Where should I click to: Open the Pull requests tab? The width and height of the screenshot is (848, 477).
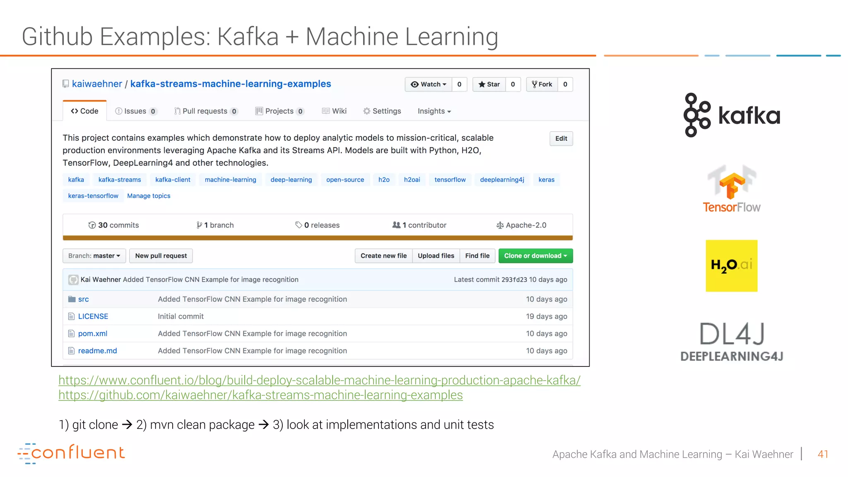206,111
